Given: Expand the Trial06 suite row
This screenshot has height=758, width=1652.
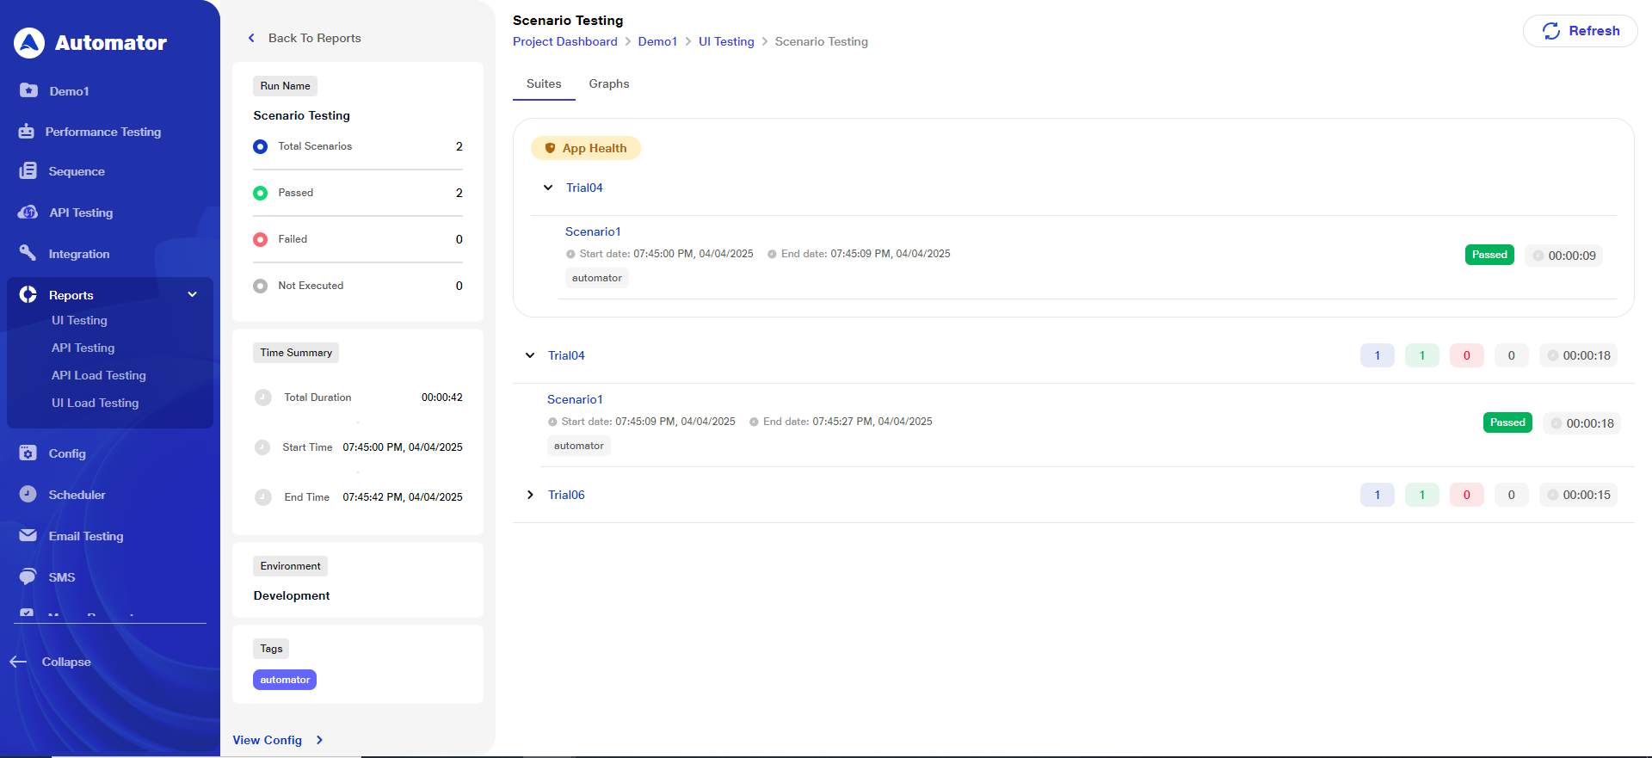Looking at the screenshot, I should tap(530, 495).
